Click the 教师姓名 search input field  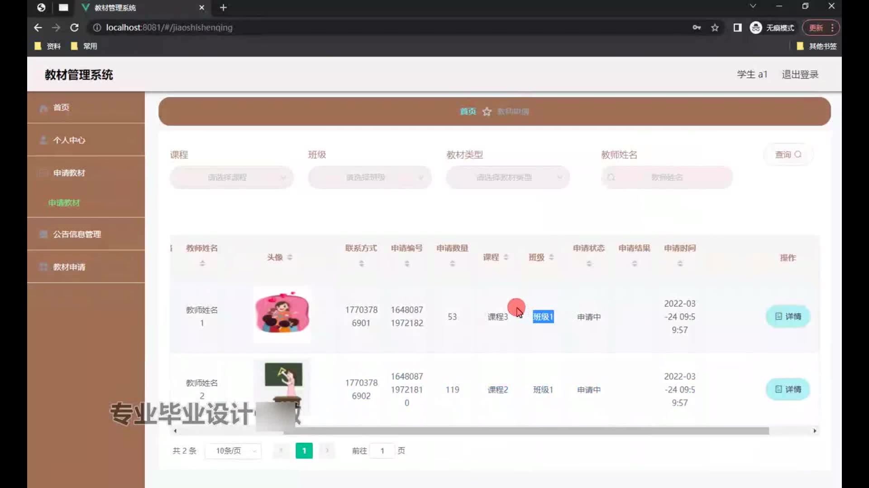pyautogui.click(x=667, y=178)
